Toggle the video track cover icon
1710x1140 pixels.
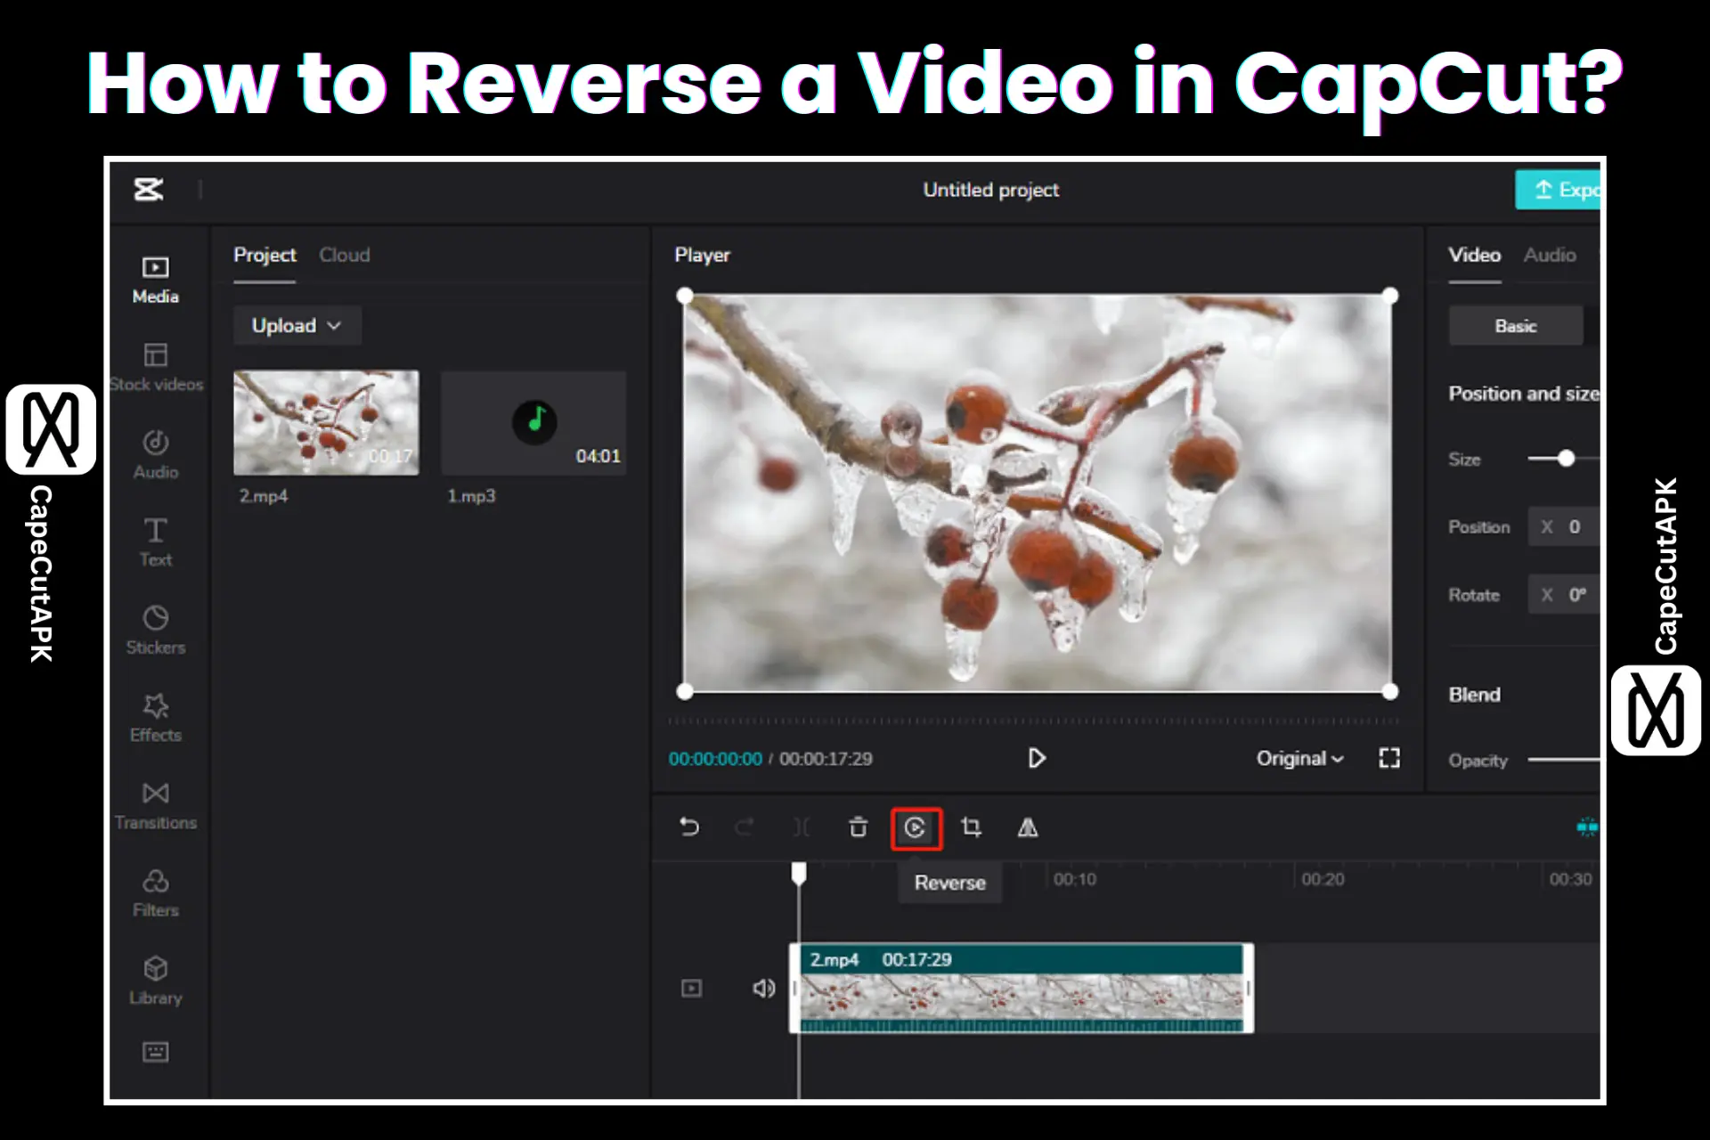tap(691, 989)
